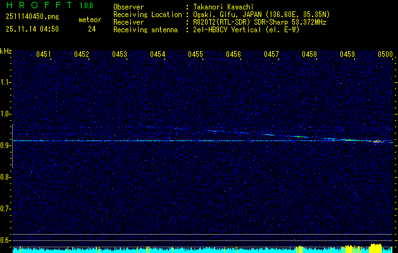Click the 0458 time marker
The height and width of the screenshot is (253, 398).
click(309, 55)
